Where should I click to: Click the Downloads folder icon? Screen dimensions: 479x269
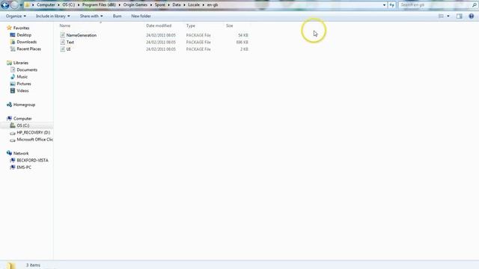coord(13,42)
